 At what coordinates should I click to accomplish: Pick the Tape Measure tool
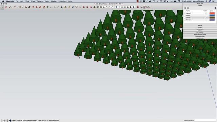(47, 7)
